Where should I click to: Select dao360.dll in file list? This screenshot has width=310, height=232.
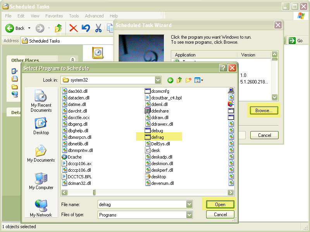tap(74, 91)
